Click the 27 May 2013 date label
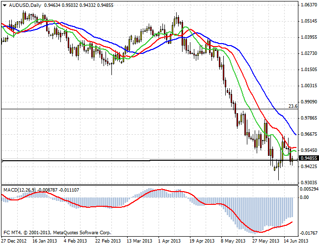 (x=266, y=241)
